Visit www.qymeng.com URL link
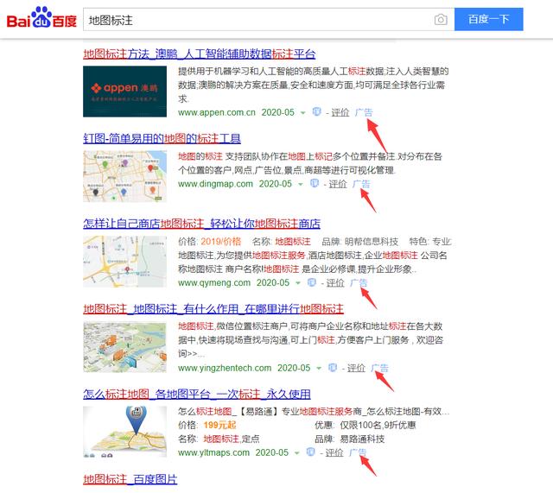Viewport: 553px width, 493px height. coord(214,283)
